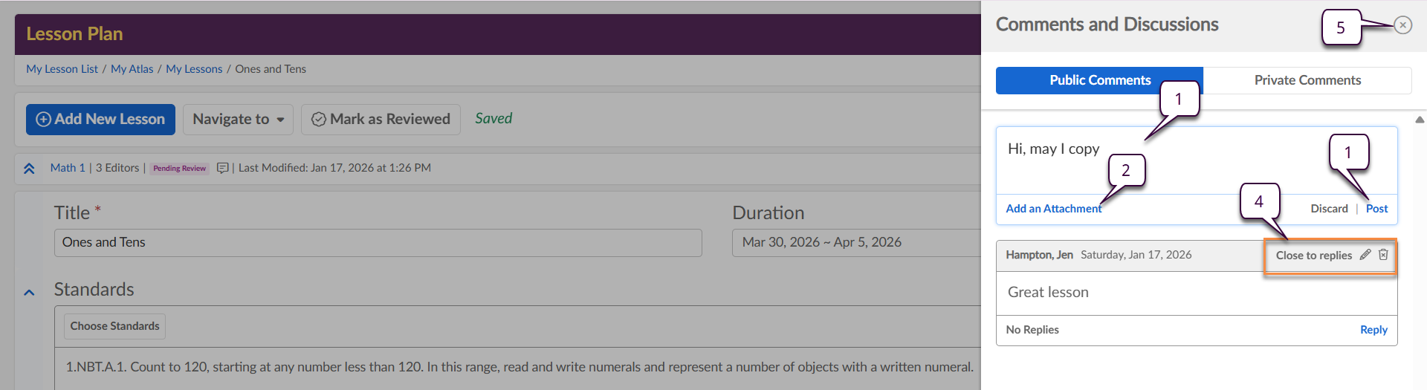The width and height of the screenshot is (1427, 390).
Task: Open the Navigate to dropdown
Action: 238,120
